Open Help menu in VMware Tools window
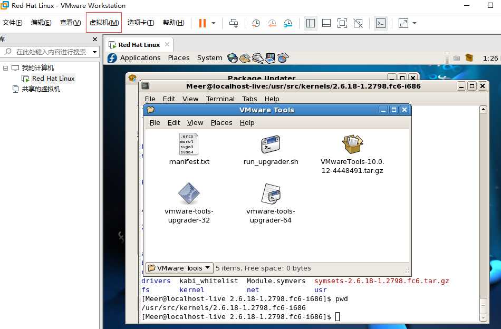Viewport: 501px width, 329px height. click(x=247, y=123)
